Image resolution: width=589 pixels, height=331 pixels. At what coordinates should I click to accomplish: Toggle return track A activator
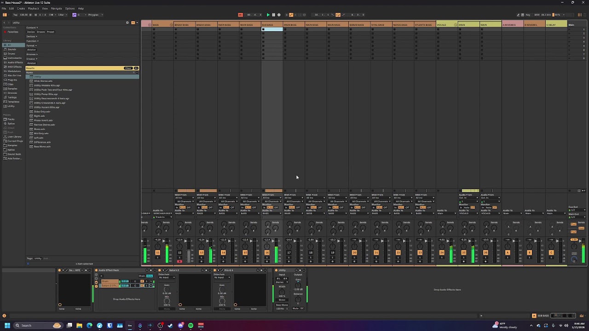click(x=508, y=252)
